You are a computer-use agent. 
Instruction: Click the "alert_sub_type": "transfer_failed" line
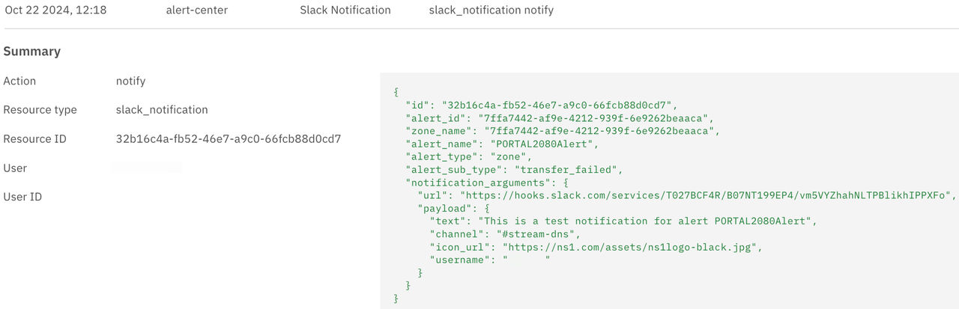click(514, 170)
